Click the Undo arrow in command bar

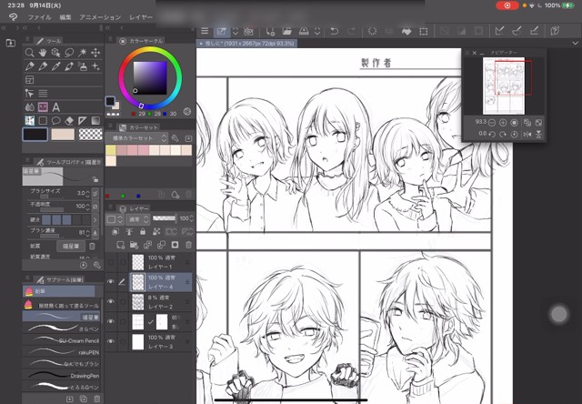(x=334, y=31)
